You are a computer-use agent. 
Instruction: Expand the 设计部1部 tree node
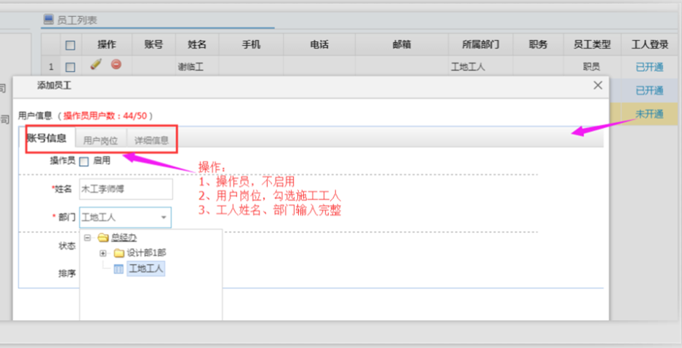(x=103, y=253)
